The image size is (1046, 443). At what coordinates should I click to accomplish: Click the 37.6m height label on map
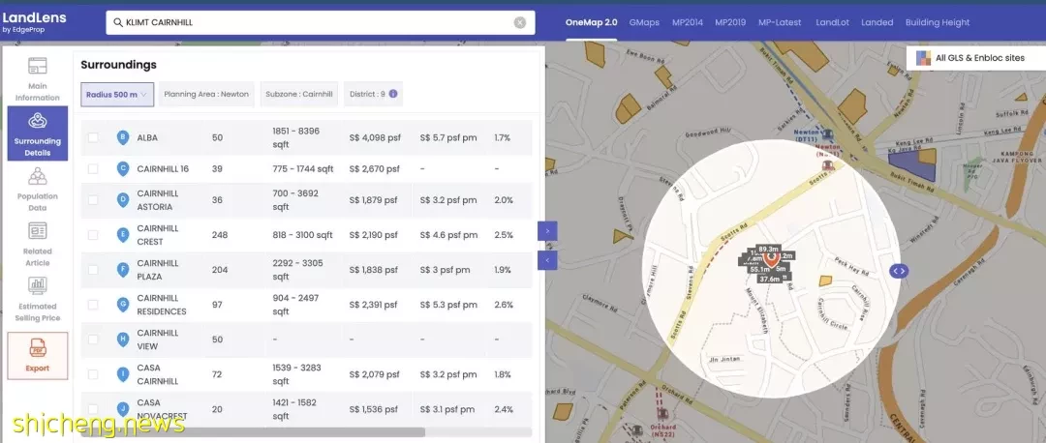tap(769, 280)
